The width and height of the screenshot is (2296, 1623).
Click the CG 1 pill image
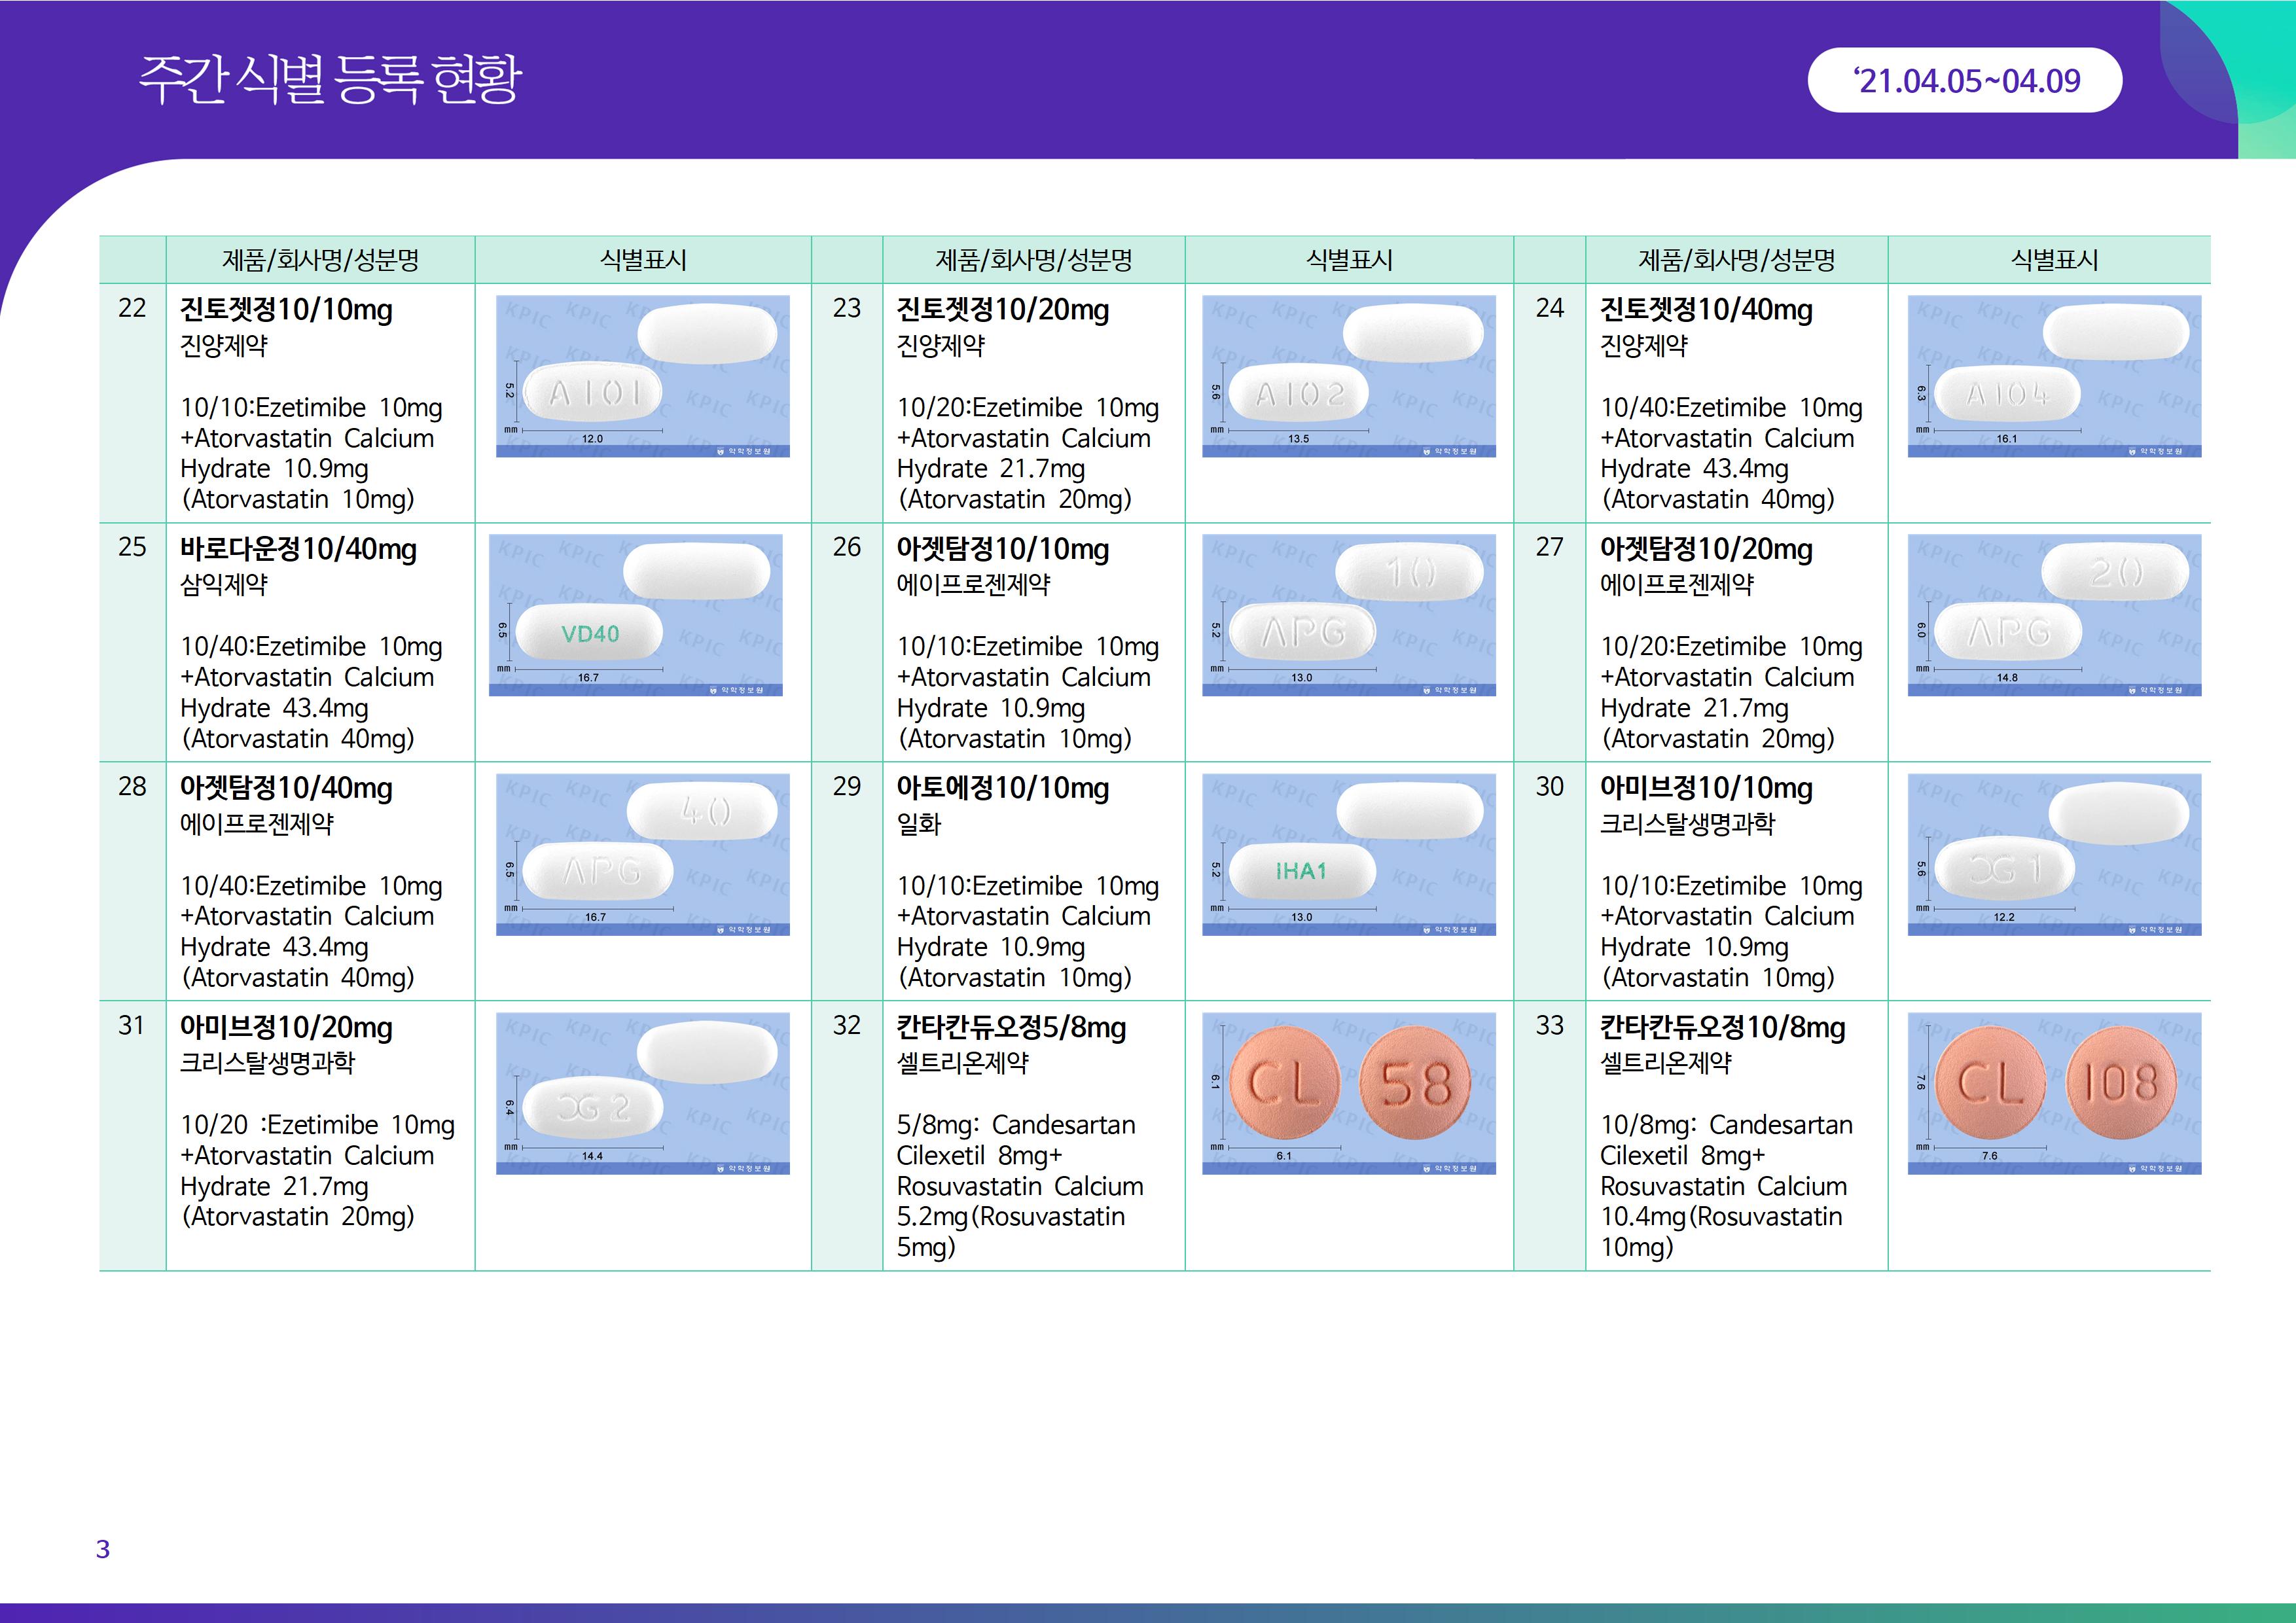2054,854
